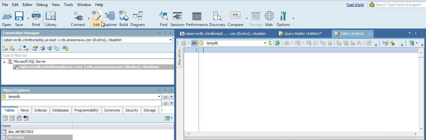426x140 pixels.
Task: Open the Library tool
Action: (x=51, y=19)
